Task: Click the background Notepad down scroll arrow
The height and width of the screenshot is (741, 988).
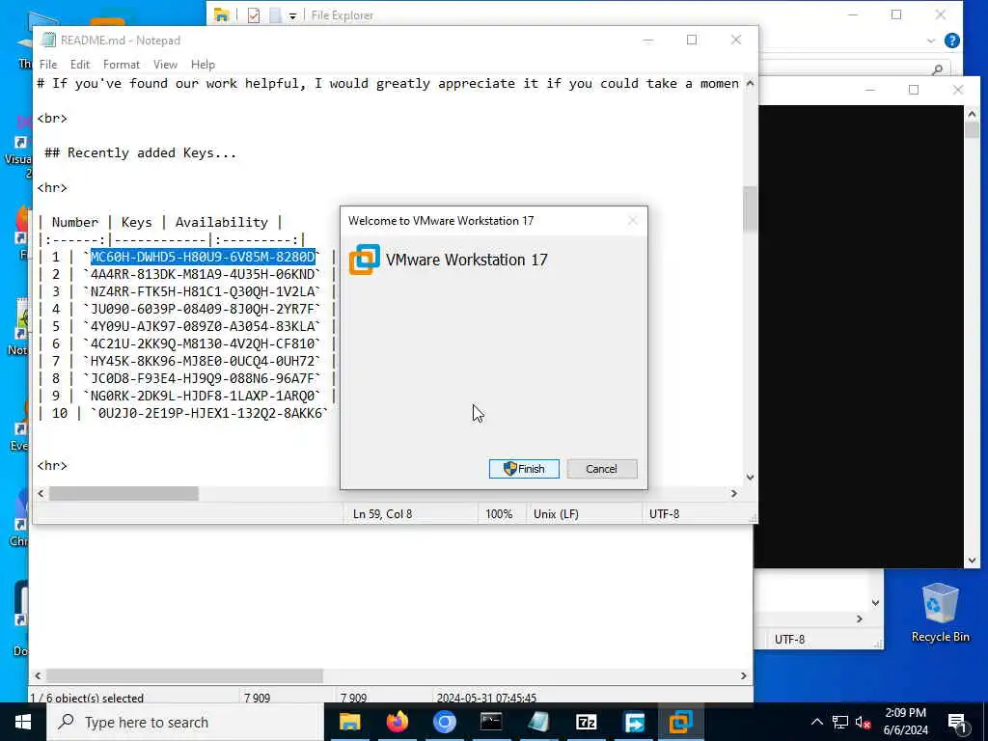Action: pos(875,603)
